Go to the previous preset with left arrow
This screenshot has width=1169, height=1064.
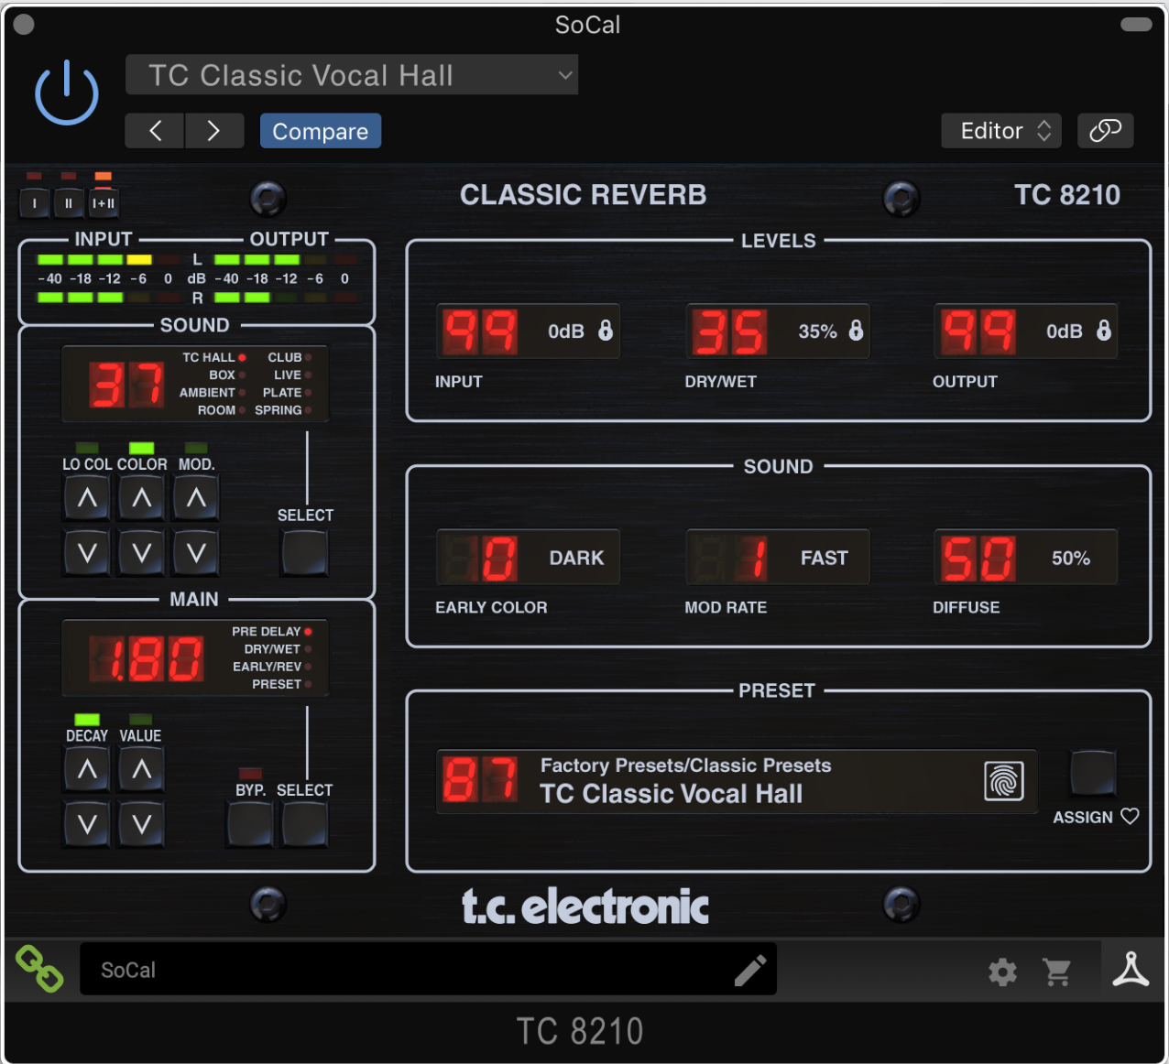[155, 131]
